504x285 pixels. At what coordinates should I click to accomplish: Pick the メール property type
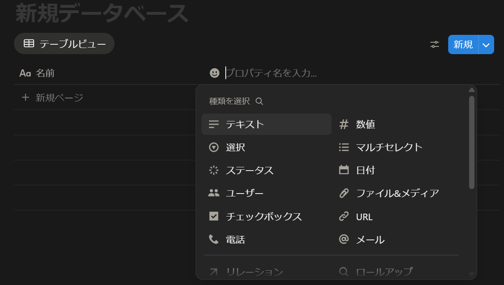coord(396,239)
